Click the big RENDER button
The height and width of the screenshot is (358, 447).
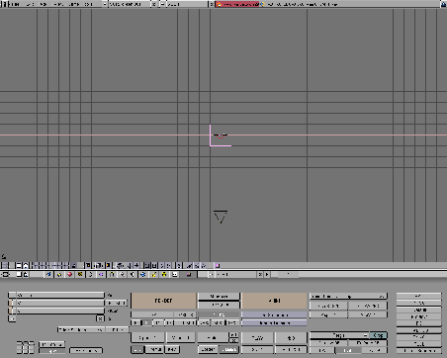pos(163,301)
